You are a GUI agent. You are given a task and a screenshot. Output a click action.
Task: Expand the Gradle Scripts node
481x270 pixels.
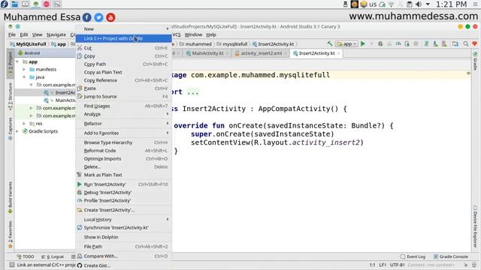[17, 131]
